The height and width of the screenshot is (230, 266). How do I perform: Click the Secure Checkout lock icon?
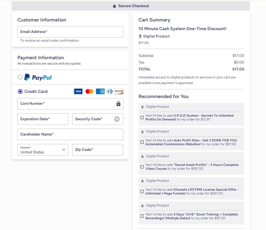[115, 6]
